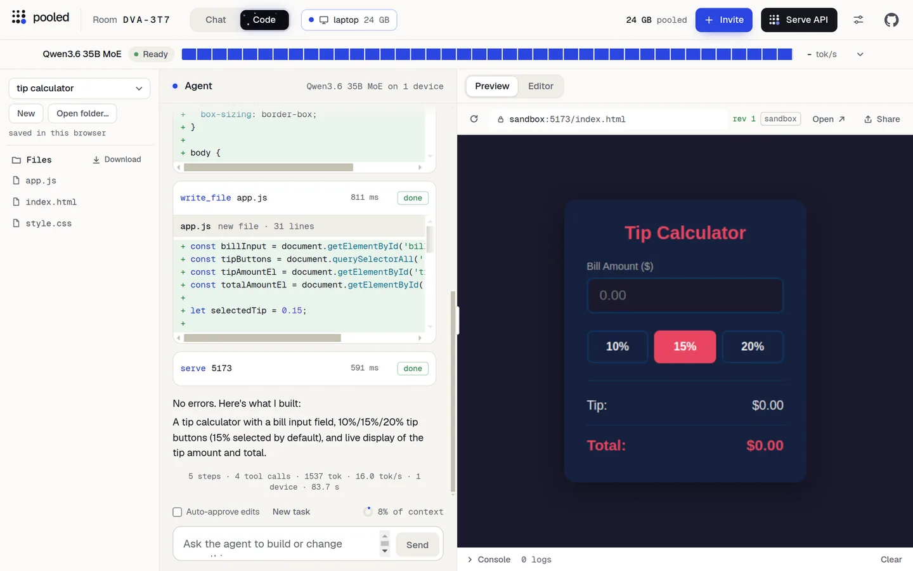This screenshot has width=913, height=571.
Task: Reload the preview with the refresh icon
Action: 474,119
